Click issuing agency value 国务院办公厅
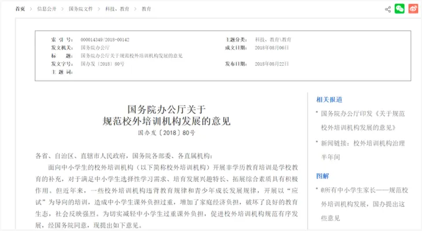The height and width of the screenshot is (231, 422). (95, 48)
